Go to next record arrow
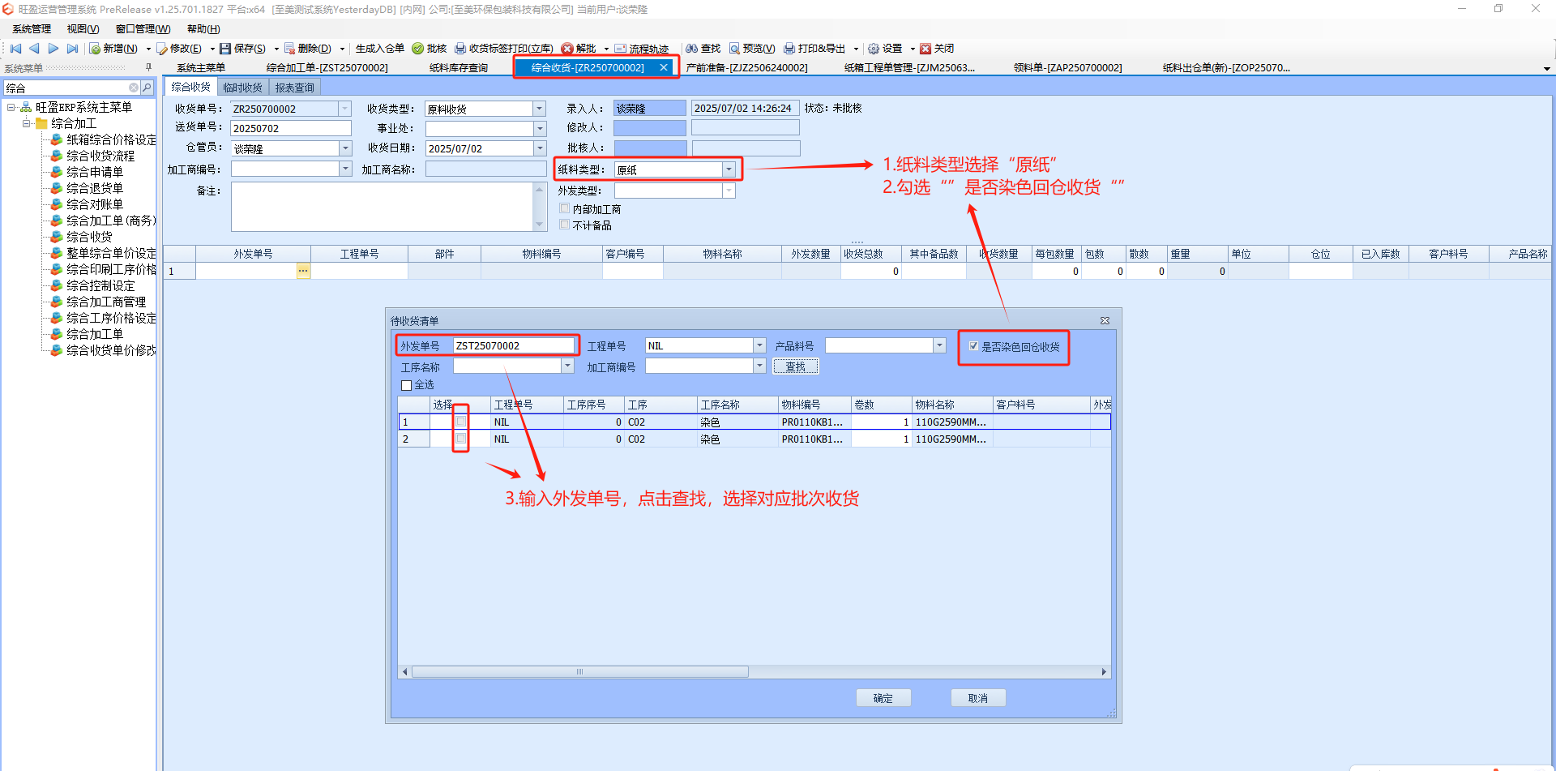 [53, 49]
